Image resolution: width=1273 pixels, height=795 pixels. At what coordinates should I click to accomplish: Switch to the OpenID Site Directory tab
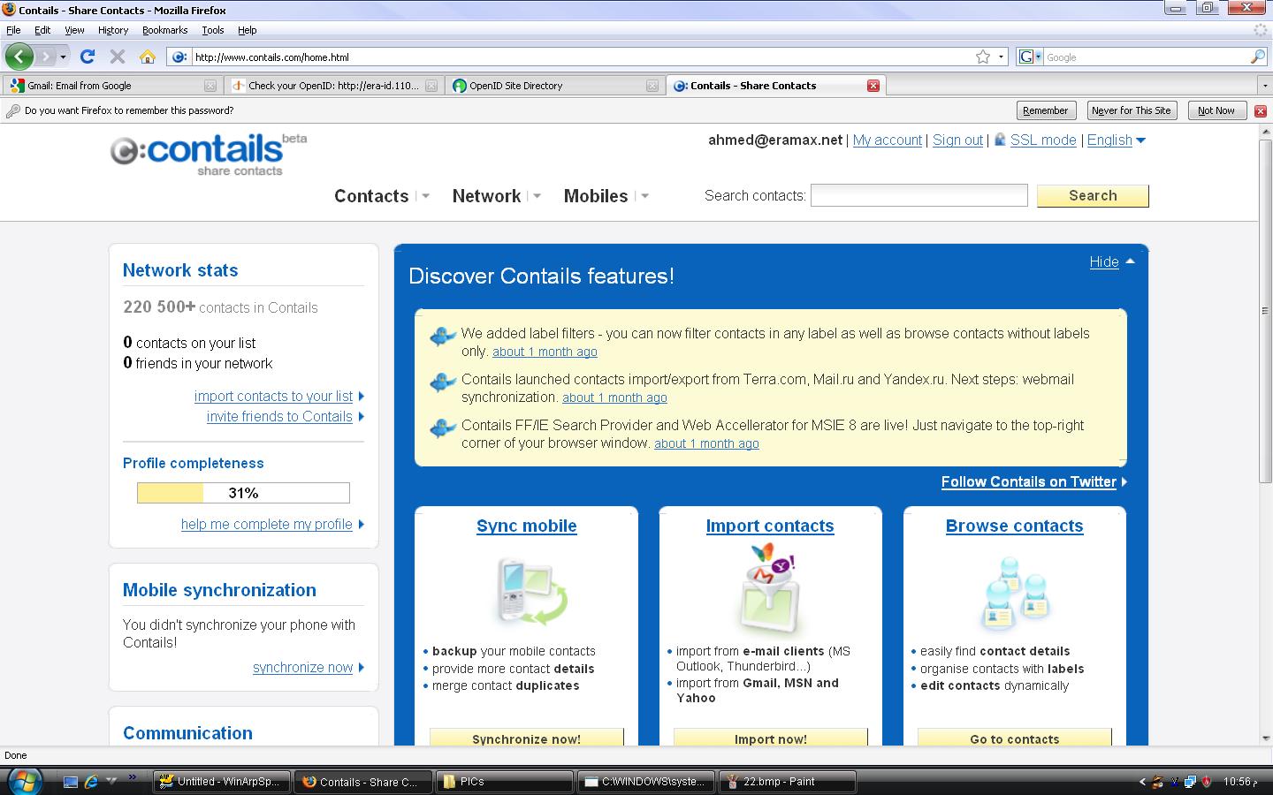554,86
